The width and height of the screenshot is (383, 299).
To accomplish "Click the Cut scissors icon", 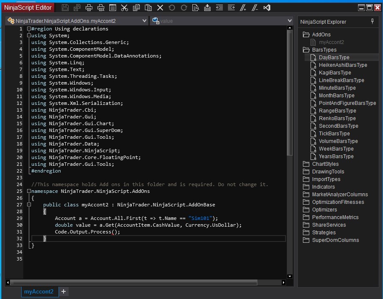I will 124,8.
